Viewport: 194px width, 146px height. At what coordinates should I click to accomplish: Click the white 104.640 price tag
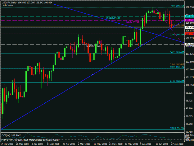[189, 44]
